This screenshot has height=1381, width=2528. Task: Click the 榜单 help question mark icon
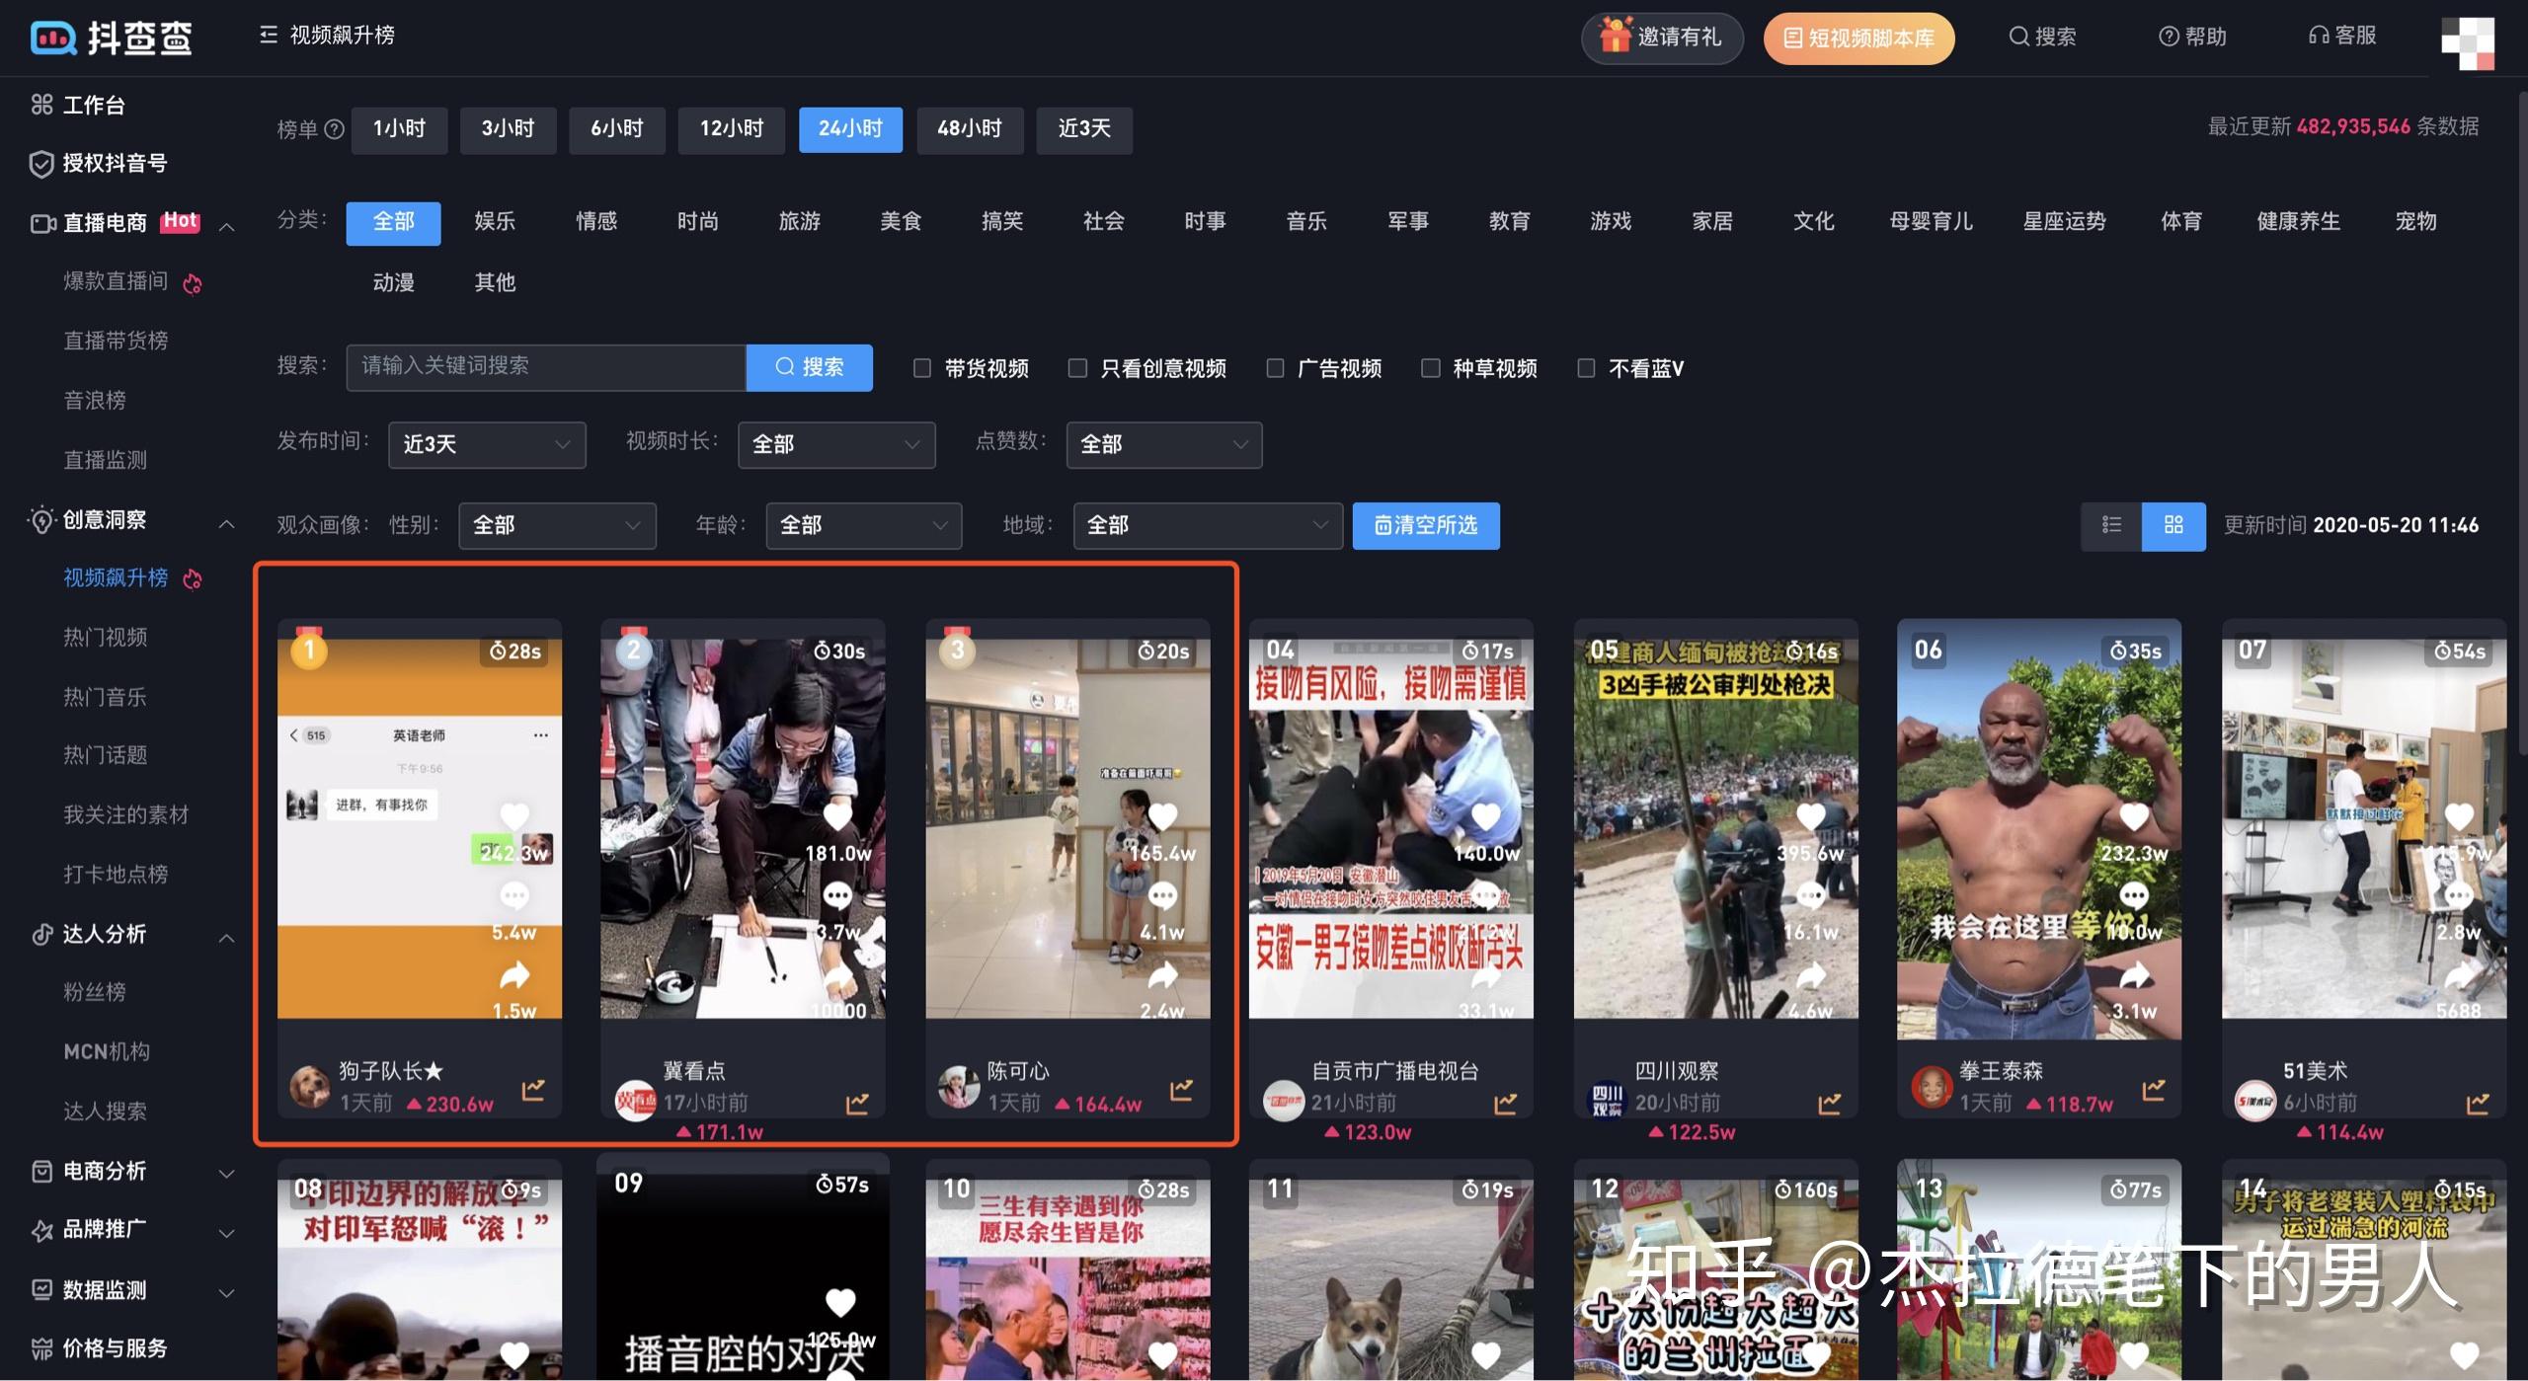[x=334, y=129]
